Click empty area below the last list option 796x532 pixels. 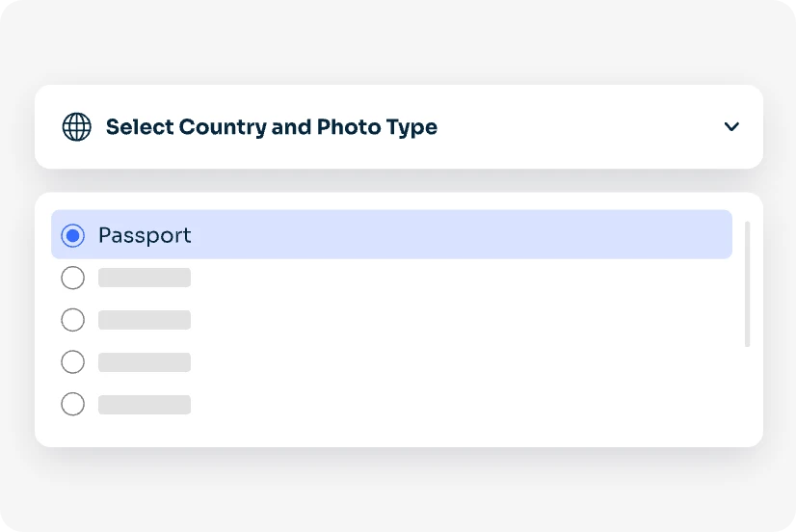pos(385,432)
